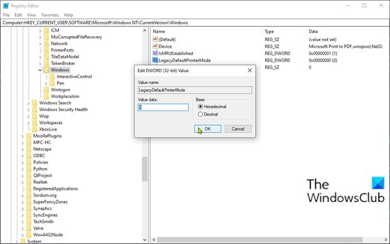
Task: Collapse the Windows key
Action: 40,70
